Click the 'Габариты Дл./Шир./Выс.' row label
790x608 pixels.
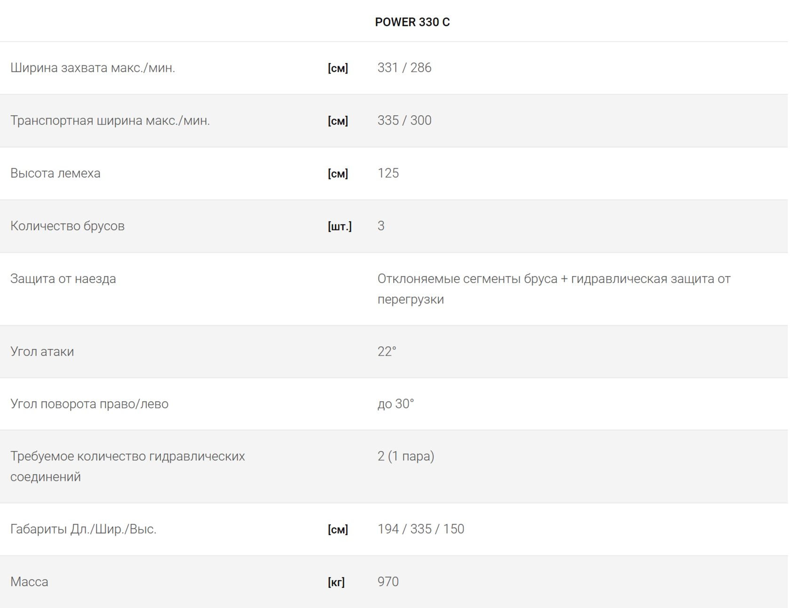point(83,529)
